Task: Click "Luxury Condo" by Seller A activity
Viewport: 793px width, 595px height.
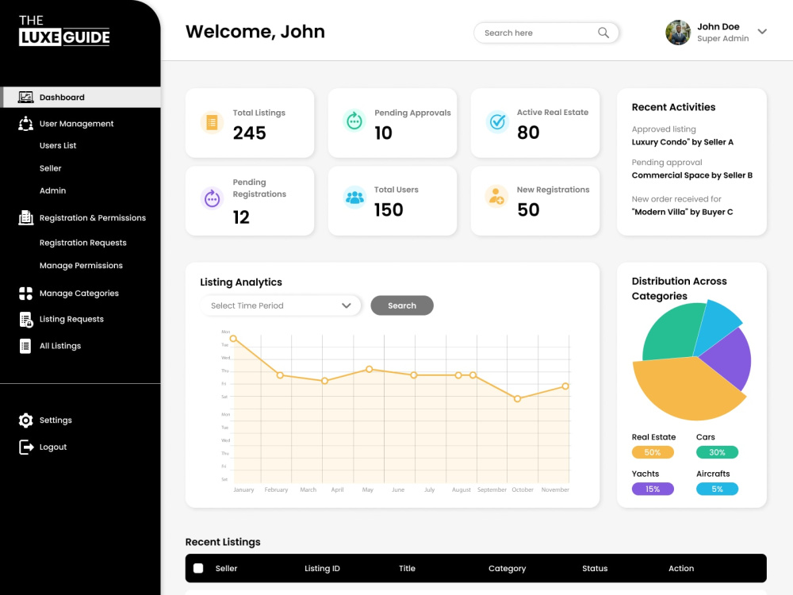Action: (x=682, y=142)
